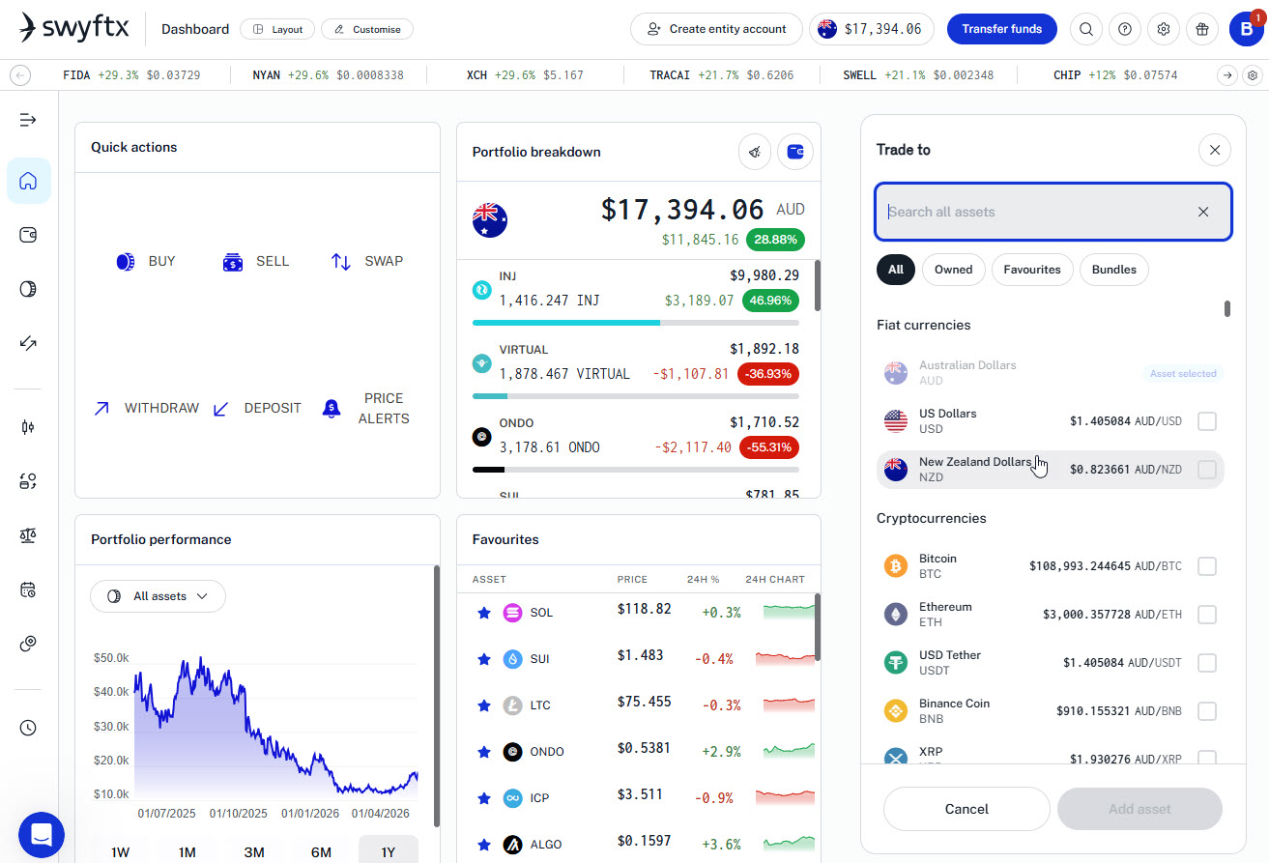Open ticker settings gear icon

point(1253,74)
